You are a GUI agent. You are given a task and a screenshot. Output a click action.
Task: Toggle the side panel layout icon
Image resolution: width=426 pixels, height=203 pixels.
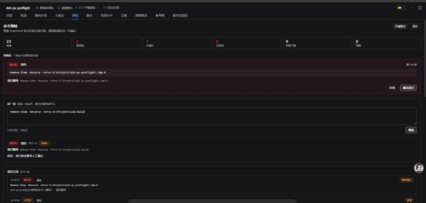(420, 8)
